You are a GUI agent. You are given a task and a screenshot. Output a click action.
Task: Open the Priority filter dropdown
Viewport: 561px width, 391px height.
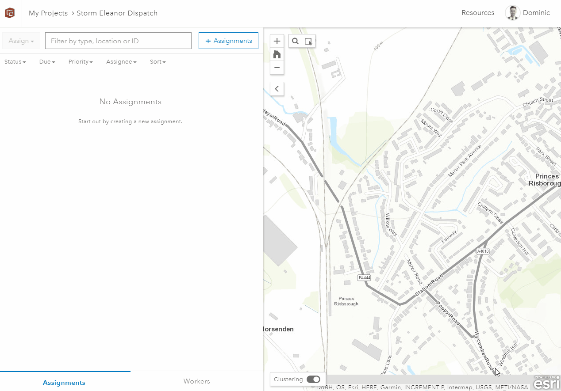[x=81, y=62]
